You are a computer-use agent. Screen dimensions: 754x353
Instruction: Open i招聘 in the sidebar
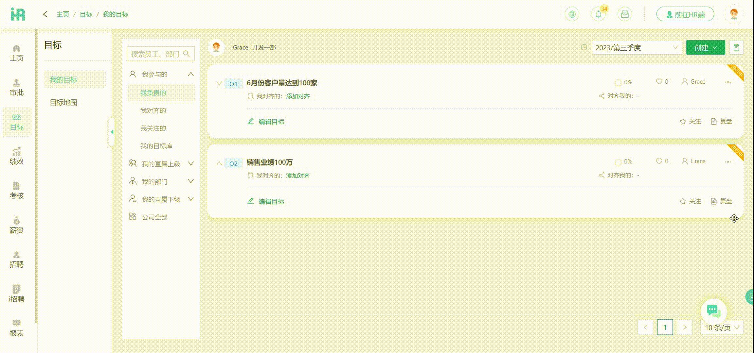click(x=16, y=294)
